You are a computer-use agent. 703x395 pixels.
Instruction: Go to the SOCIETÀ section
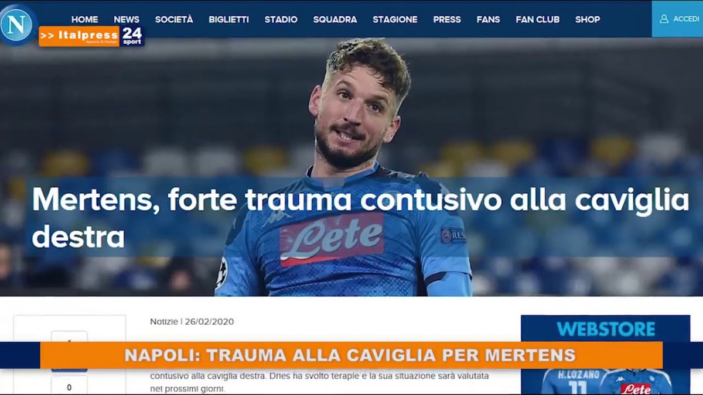(x=174, y=19)
